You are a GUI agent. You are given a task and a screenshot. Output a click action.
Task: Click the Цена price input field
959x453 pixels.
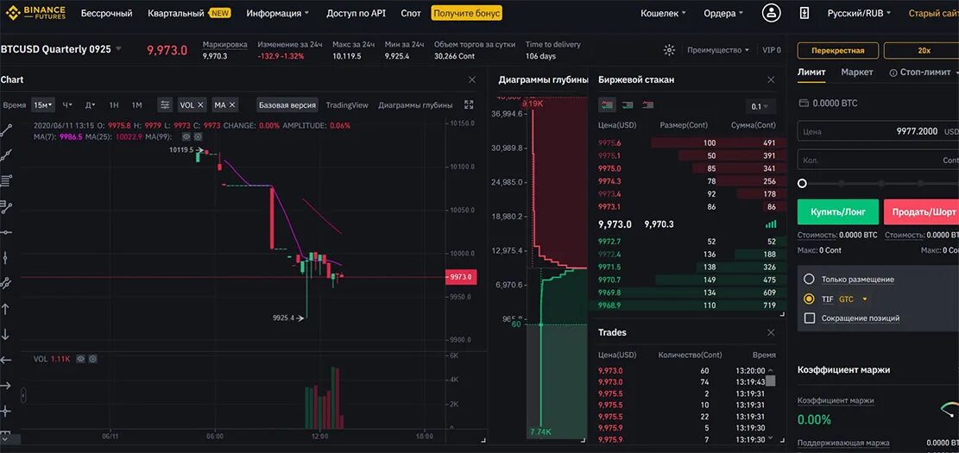(878, 131)
